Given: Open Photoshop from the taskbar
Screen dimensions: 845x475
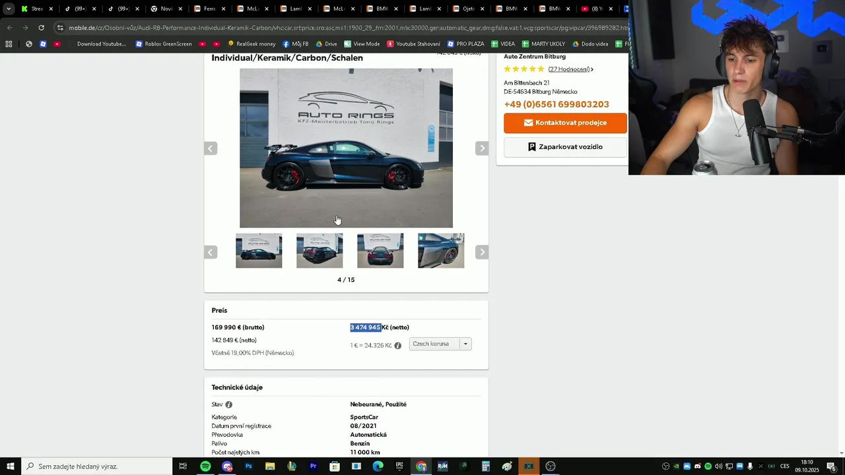Looking at the screenshot, I should [248, 466].
